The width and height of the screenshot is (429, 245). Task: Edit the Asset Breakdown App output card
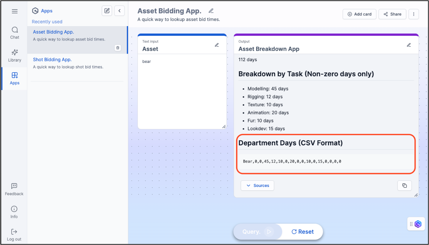coord(409,45)
